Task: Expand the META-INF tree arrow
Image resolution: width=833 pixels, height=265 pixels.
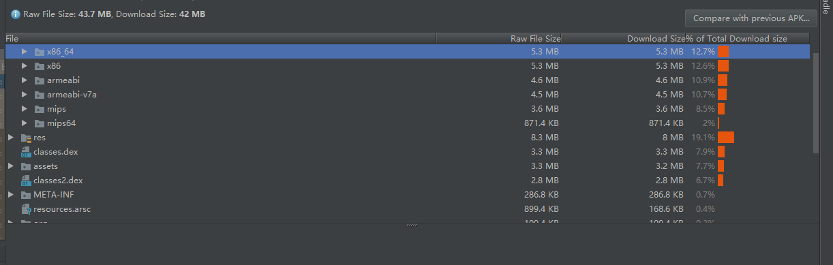Action: tap(11, 195)
